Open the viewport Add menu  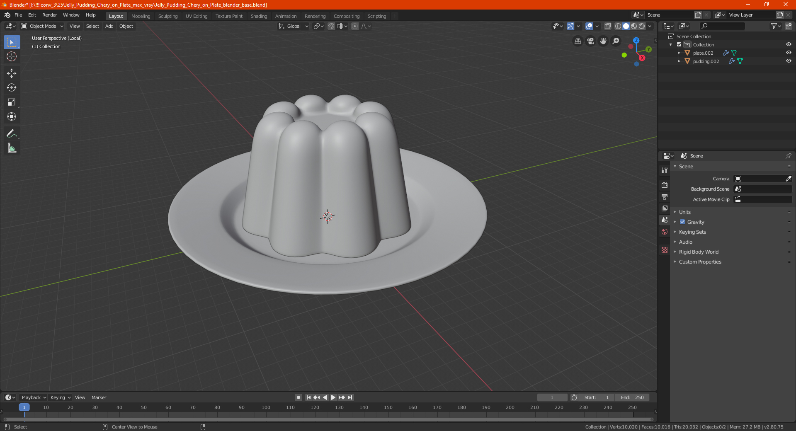click(109, 26)
